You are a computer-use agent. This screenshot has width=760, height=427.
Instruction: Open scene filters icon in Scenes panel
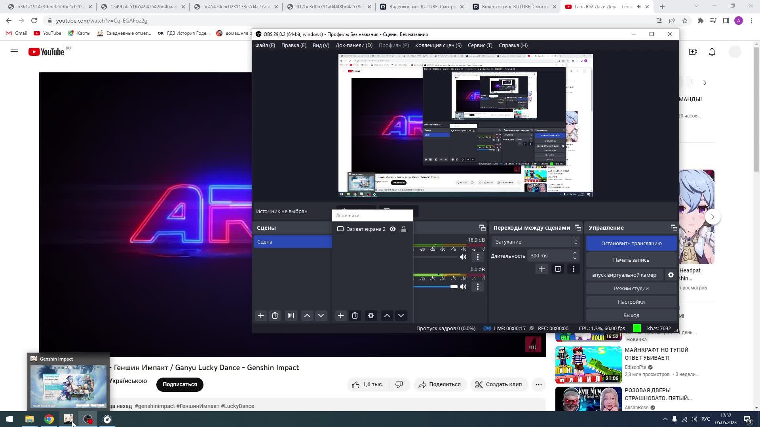coord(291,316)
